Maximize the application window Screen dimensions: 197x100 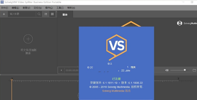(x=192, y=2)
